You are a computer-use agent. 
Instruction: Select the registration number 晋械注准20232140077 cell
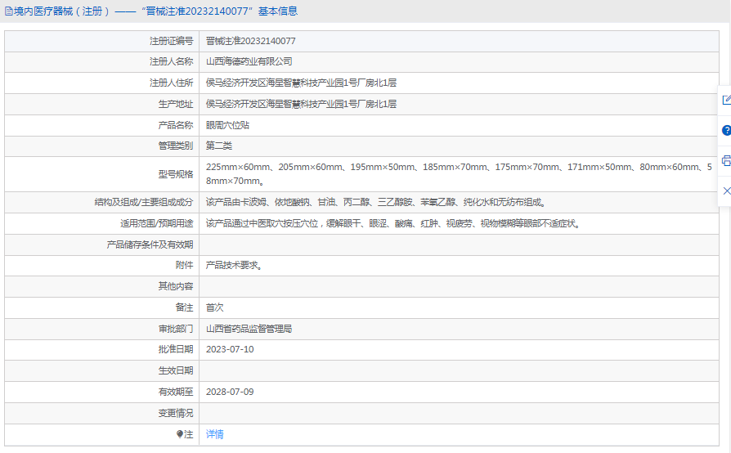pos(250,41)
